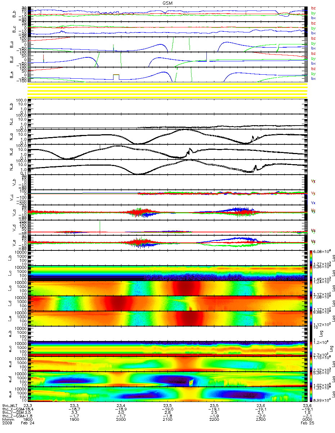Click the blue Vx legend label
Screen dimensions: 335x433
(313, 203)
